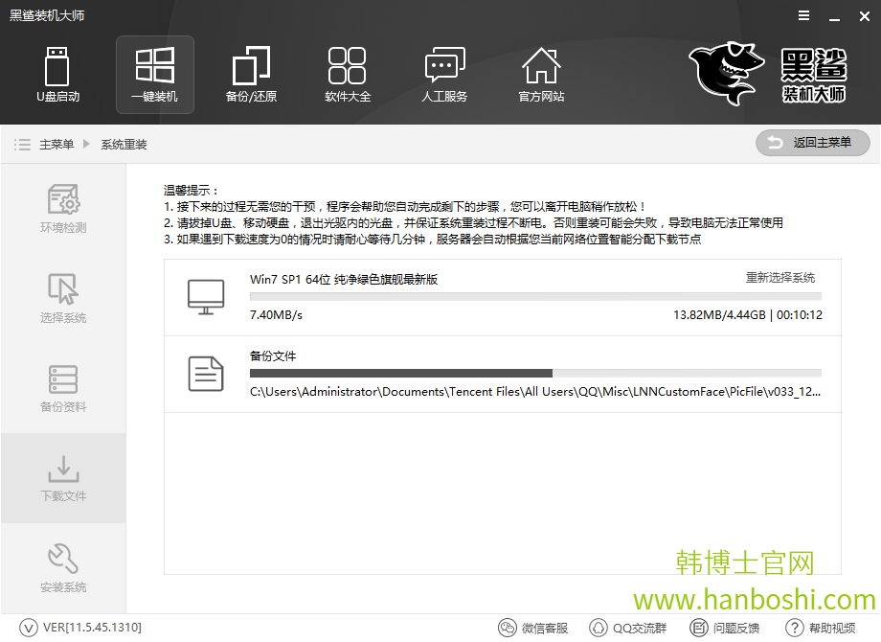Join the QQ交流群 group
This screenshot has height=642, width=881.
click(627, 629)
